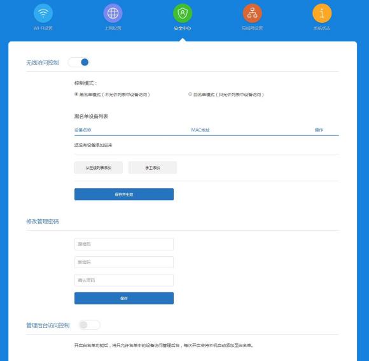This screenshot has width=369, height=361.
Task: Click the new password input field
Action: pos(124,262)
